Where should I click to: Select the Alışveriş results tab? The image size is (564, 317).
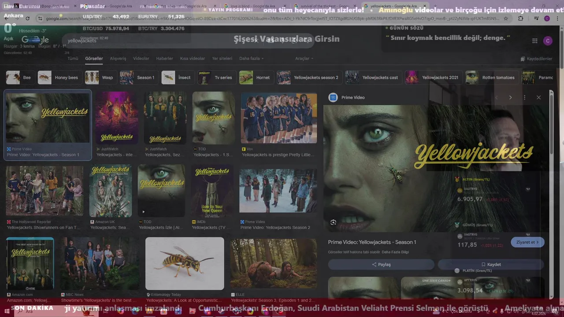coord(118,59)
